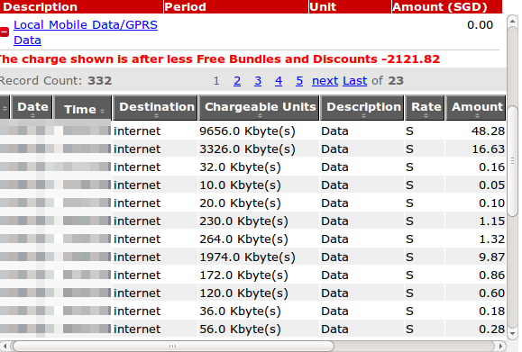Click horizontal scrollbar right arrow

pyautogui.click(x=500, y=346)
